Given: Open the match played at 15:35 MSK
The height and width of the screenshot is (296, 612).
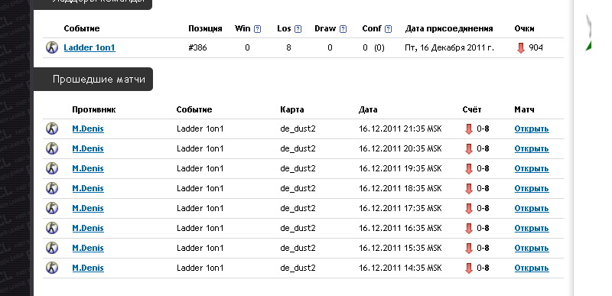Looking at the screenshot, I should coord(532,248).
